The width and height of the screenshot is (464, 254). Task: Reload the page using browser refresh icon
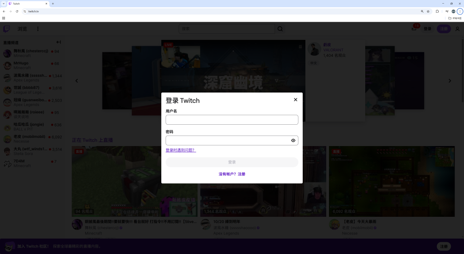pos(17,11)
